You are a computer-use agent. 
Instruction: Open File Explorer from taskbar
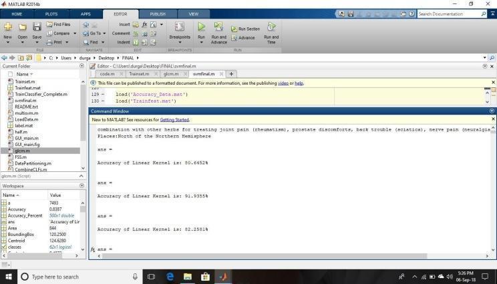(x=188, y=277)
